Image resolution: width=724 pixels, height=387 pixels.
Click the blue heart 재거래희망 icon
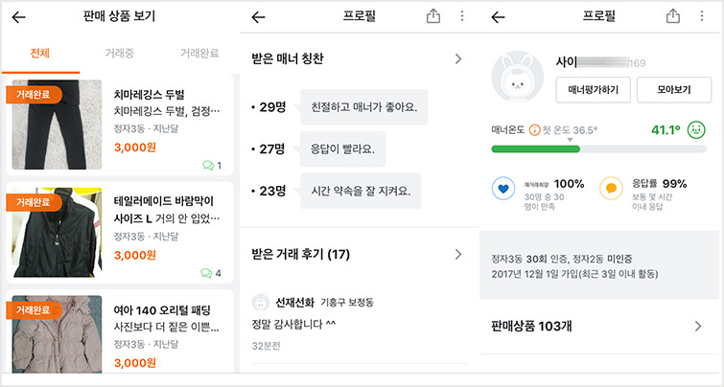click(503, 189)
